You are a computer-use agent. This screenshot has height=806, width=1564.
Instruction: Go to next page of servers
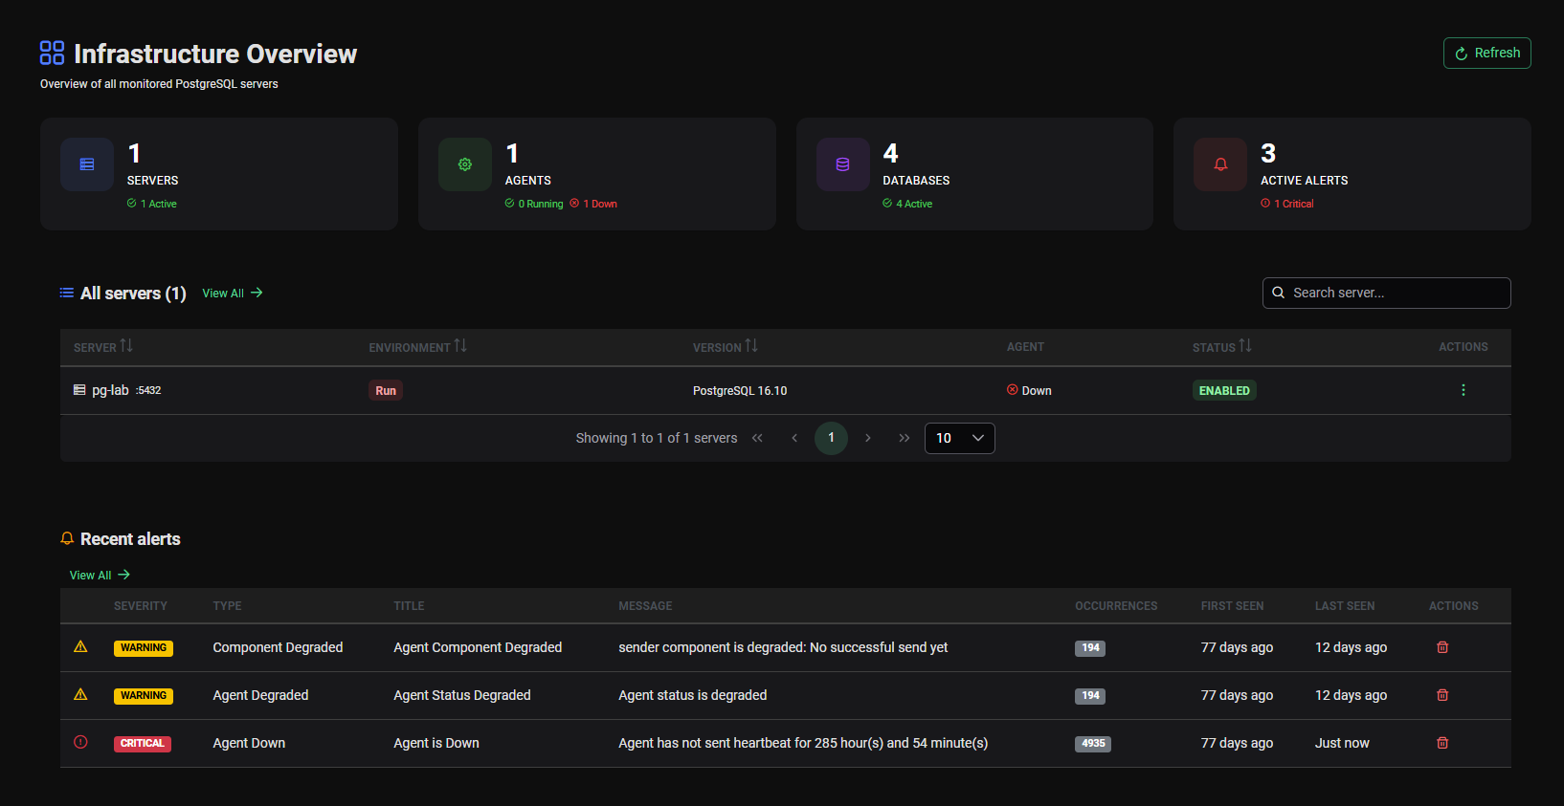point(868,438)
